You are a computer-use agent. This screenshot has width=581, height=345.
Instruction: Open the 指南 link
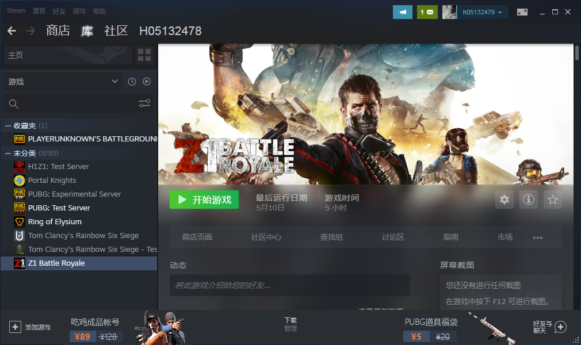point(450,237)
